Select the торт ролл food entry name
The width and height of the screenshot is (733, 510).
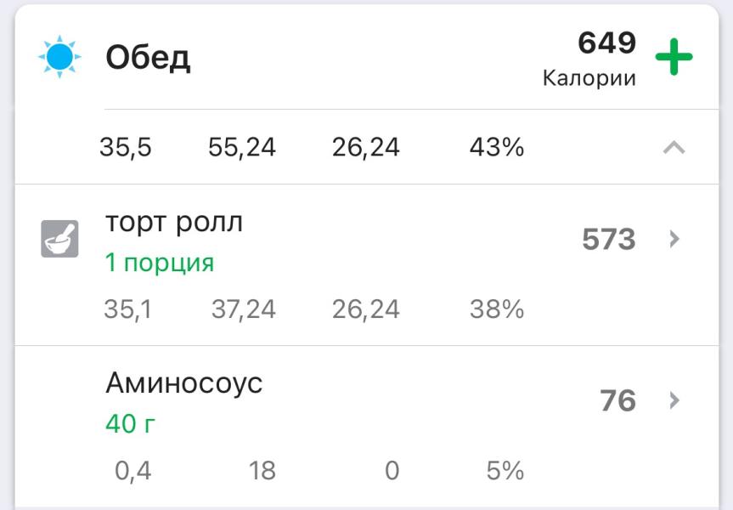pos(174,222)
